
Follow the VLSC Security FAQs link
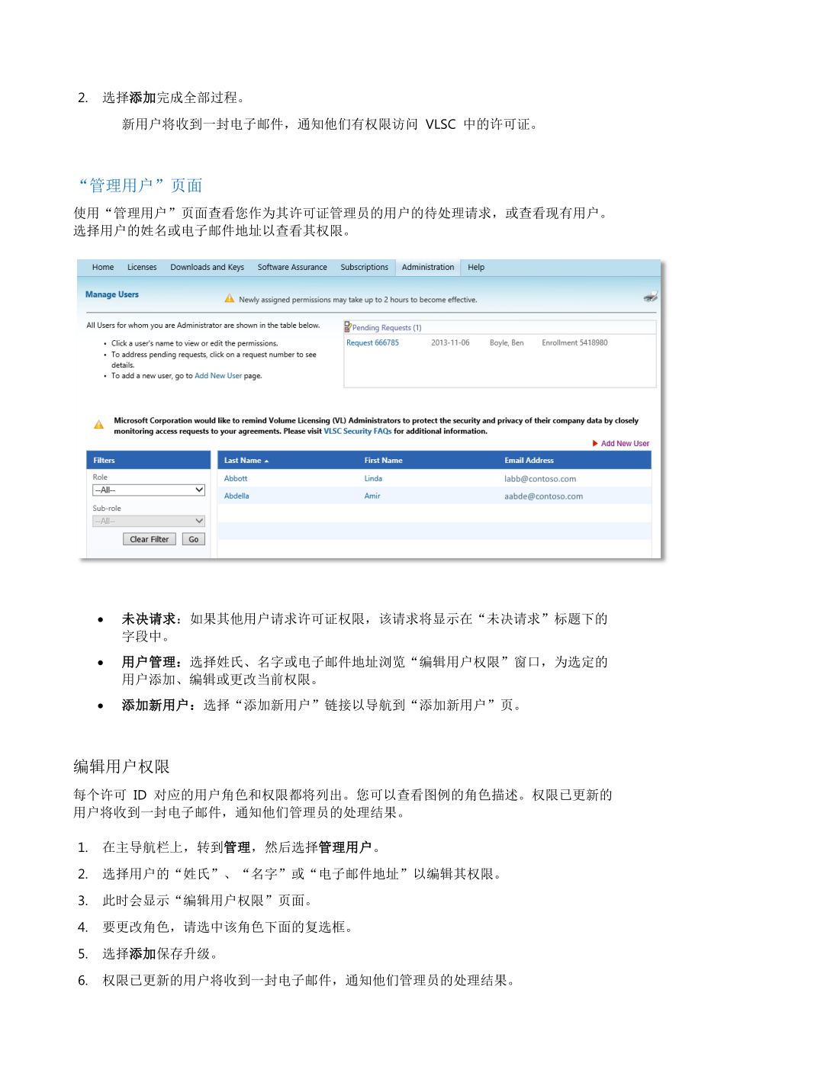coord(357,432)
